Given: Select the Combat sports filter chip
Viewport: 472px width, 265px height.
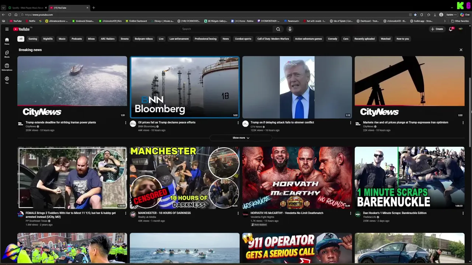Looking at the screenshot, I should coord(243,39).
